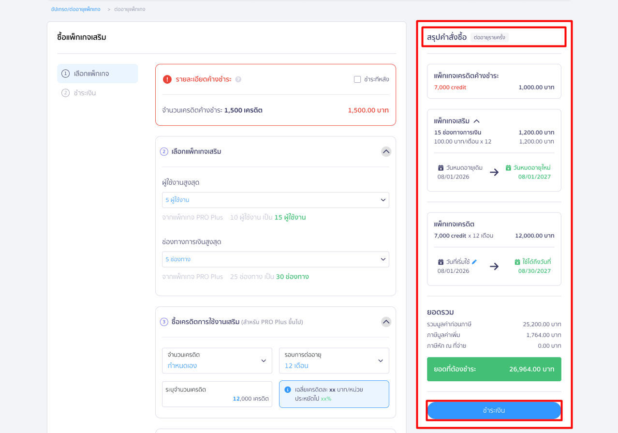Select step 1 เลือกแพ็กเกจ in sidebar
This screenshot has height=433, width=618.
(98, 74)
